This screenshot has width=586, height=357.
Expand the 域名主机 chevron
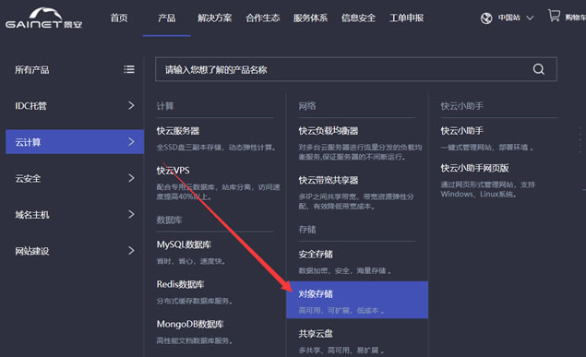click(x=131, y=214)
